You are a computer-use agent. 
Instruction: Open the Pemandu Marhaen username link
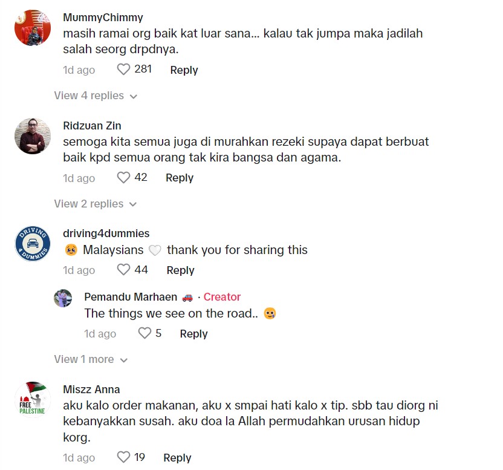coord(131,297)
